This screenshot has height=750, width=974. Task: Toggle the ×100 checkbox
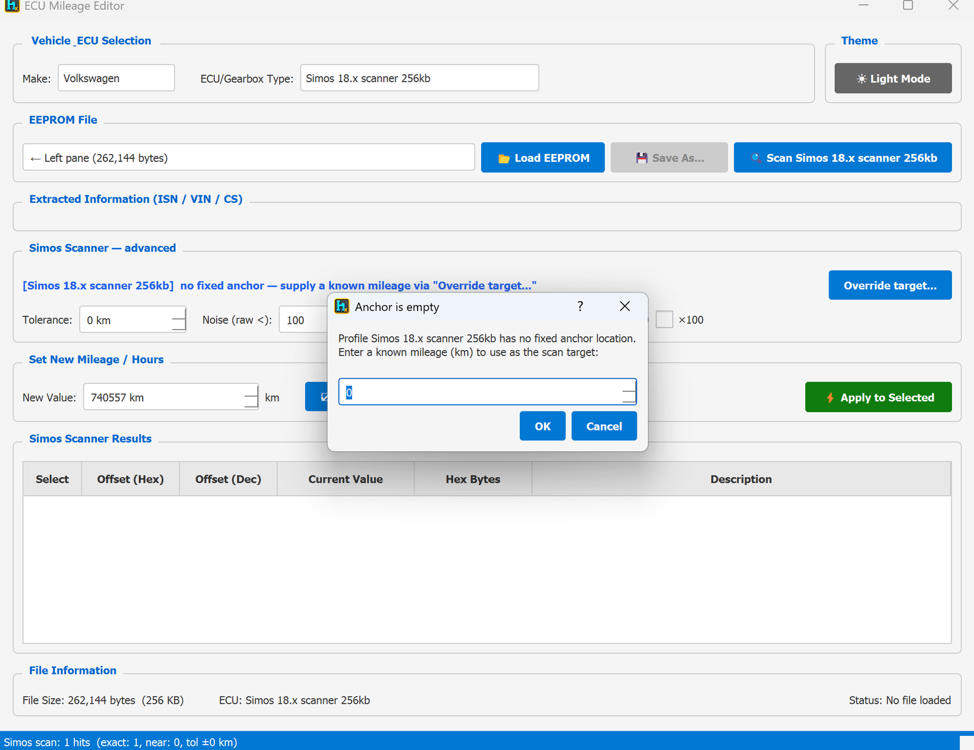click(664, 320)
